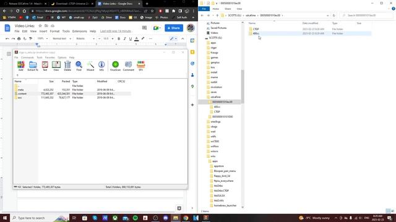
Task: Click WinRAR Comment icon
Action: (x=129, y=66)
